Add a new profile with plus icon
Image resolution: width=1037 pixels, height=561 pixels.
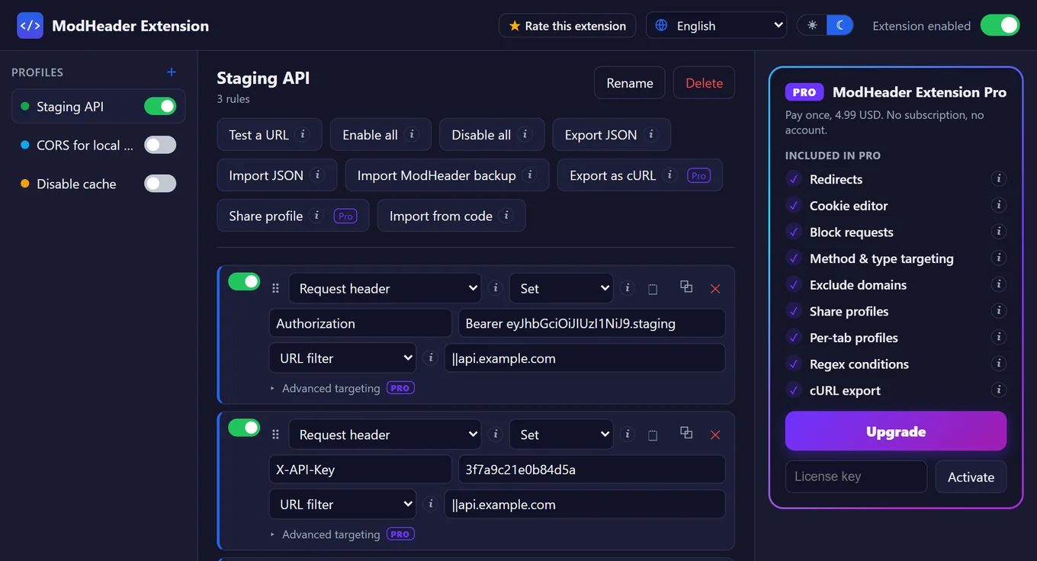tap(172, 72)
